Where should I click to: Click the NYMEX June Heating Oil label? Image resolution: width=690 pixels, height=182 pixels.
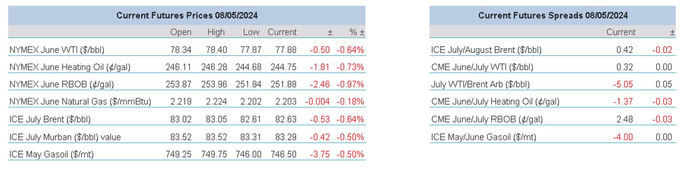[x=70, y=67]
